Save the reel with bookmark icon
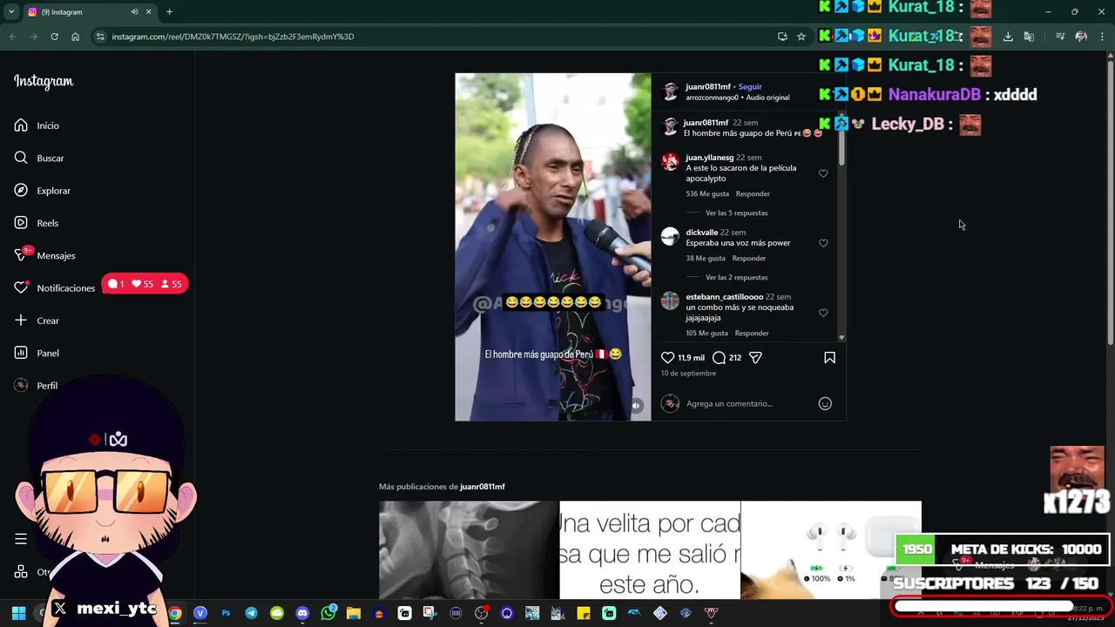 tap(829, 357)
